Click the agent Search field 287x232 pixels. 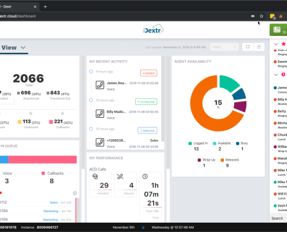(x=278, y=218)
